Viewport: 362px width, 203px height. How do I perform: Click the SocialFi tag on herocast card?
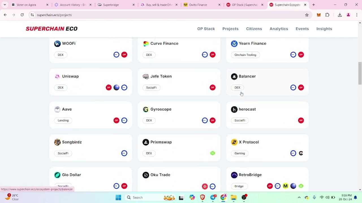pos(240,120)
